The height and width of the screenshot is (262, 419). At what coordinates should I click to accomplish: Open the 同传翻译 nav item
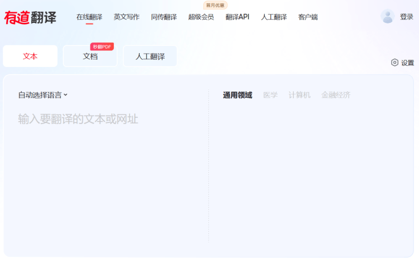tap(164, 17)
